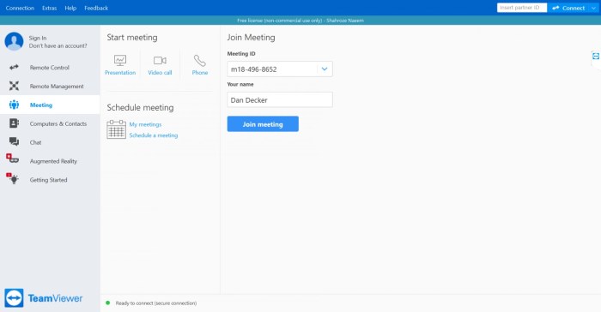Start a Phone meeting
Screen dimensions: 601x312
tap(200, 65)
